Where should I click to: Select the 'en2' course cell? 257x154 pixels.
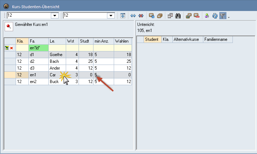38,82
